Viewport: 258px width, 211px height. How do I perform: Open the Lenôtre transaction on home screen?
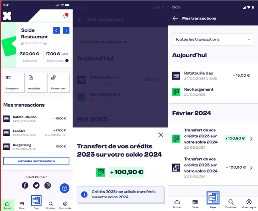pos(36,132)
